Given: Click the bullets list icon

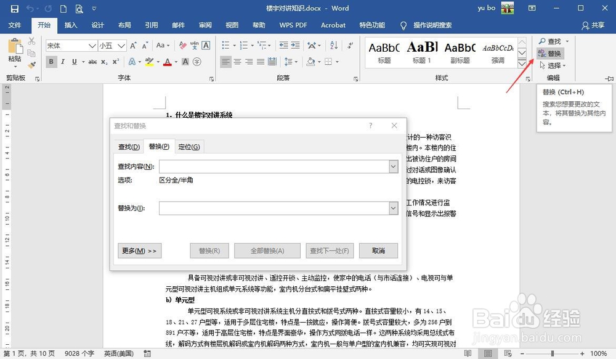Looking at the screenshot, I should coord(226,46).
